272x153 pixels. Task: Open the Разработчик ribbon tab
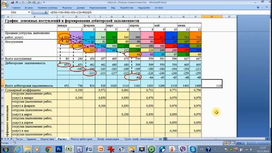[x=127, y=8]
